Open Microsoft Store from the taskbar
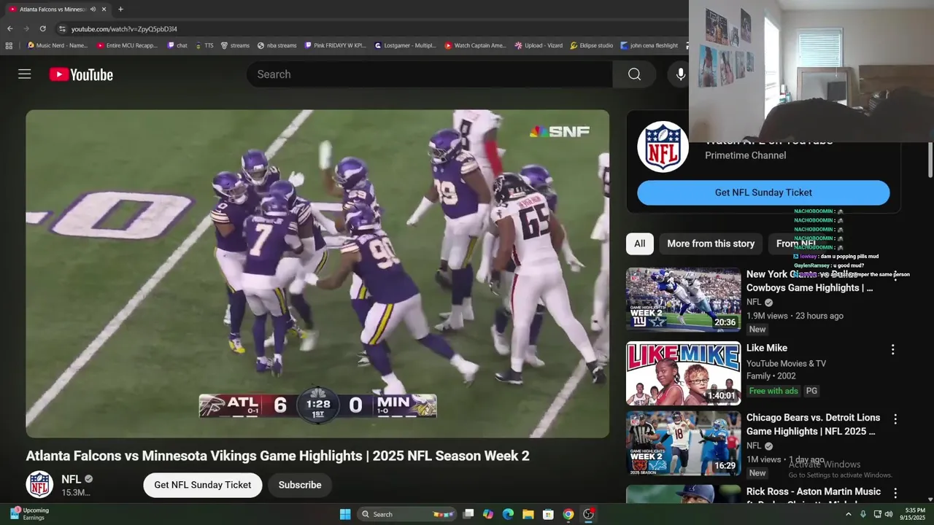934x525 pixels. tap(548, 514)
